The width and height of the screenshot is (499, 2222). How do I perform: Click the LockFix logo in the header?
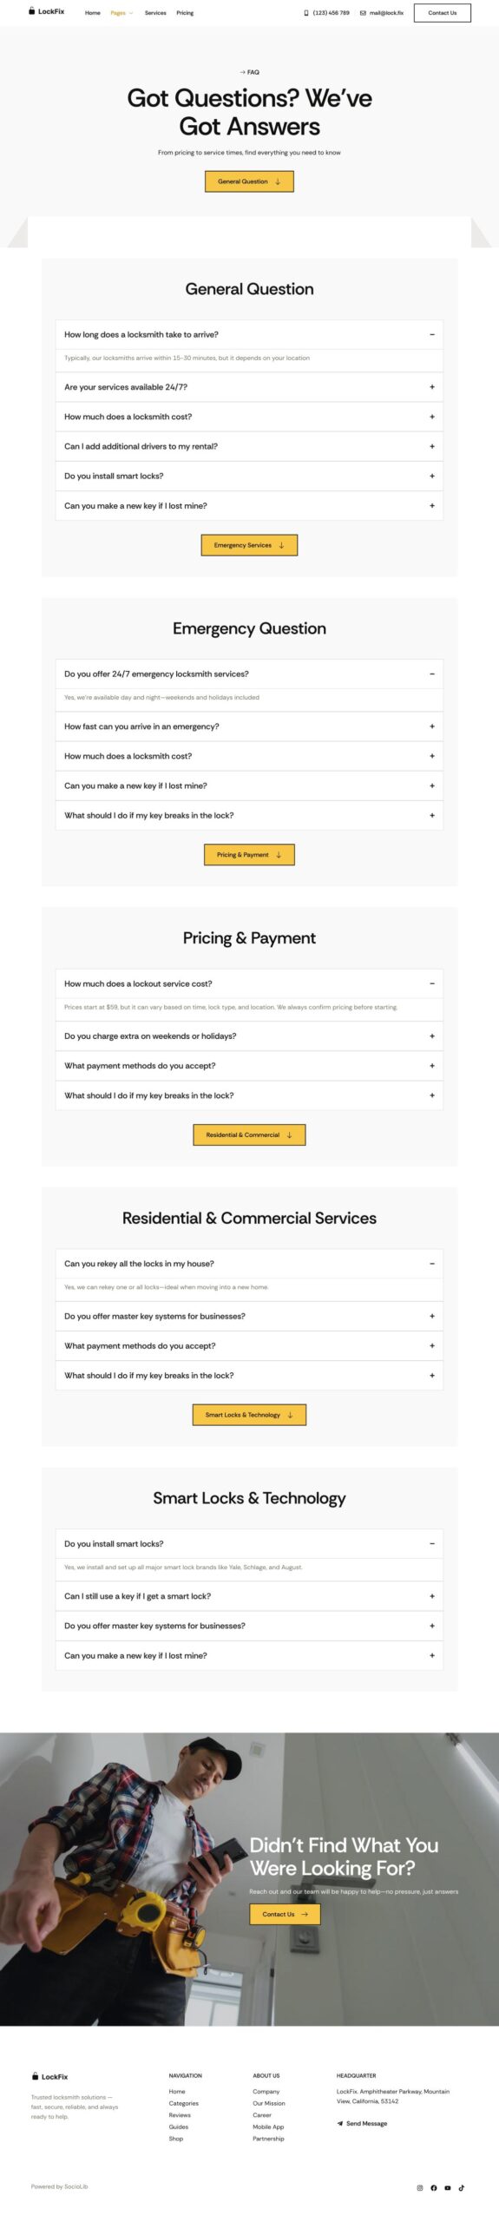pos(46,12)
